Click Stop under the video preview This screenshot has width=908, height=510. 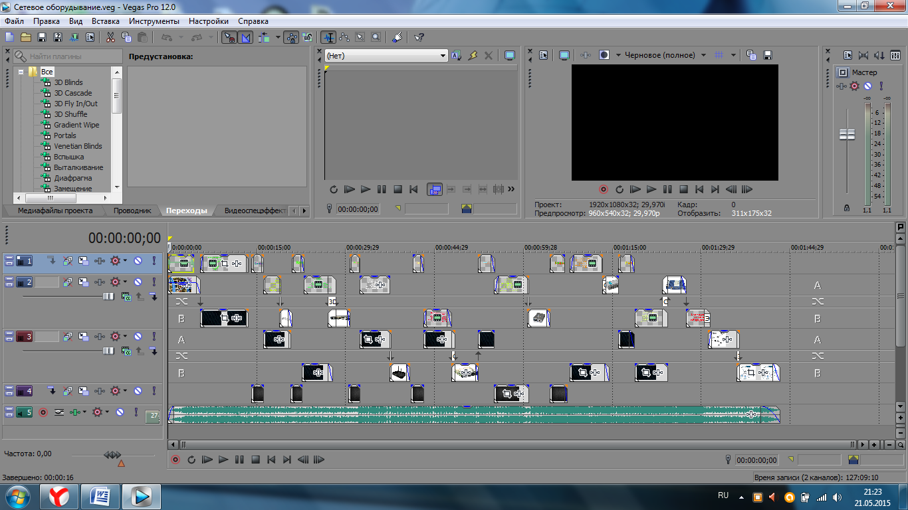click(683, 189)
